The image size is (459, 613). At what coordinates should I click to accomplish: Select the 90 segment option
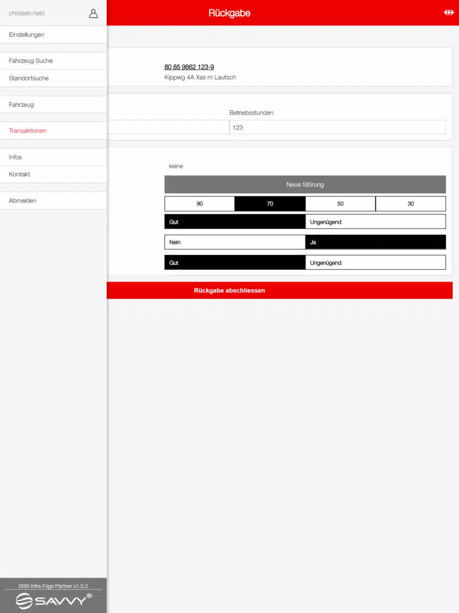click(199, 203)
